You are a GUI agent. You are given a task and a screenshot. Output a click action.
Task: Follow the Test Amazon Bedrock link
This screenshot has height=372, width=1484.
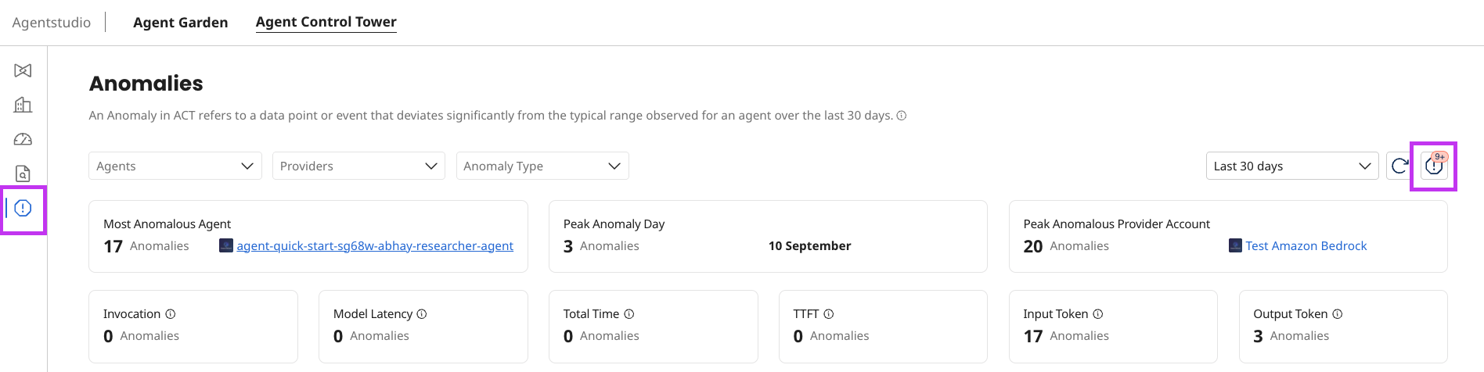pyautogui.click(x=1306, y=246)
